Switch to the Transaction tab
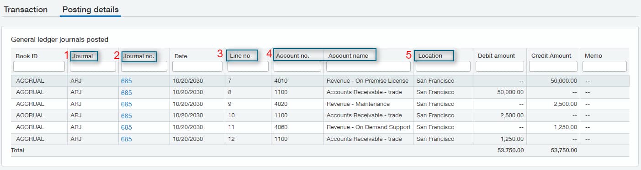The width and height of the screenshot is (641, 170). tap(26, 9)
